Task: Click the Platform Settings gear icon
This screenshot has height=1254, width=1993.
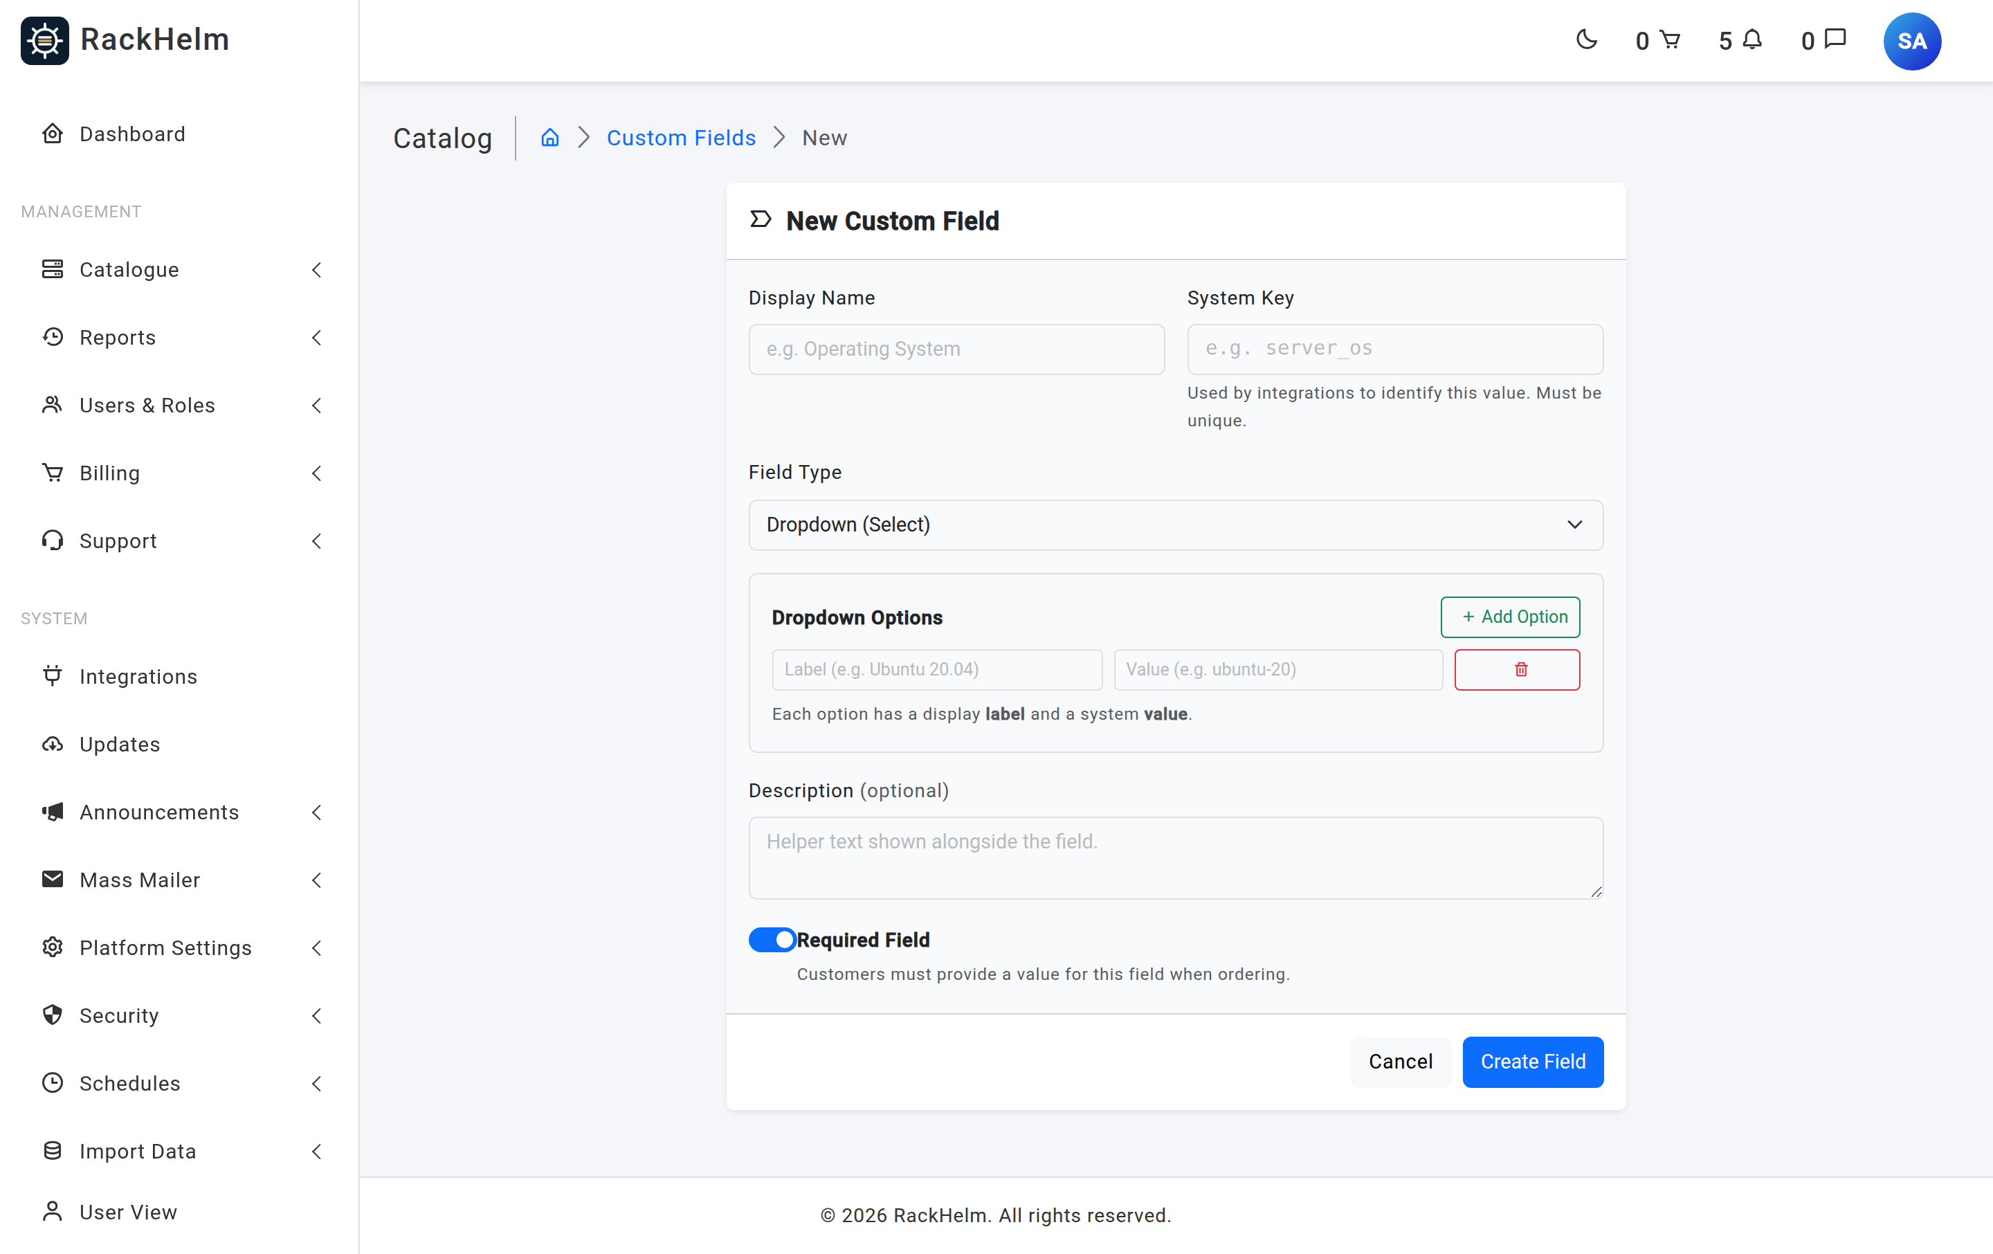Action: tap(52, 947)
